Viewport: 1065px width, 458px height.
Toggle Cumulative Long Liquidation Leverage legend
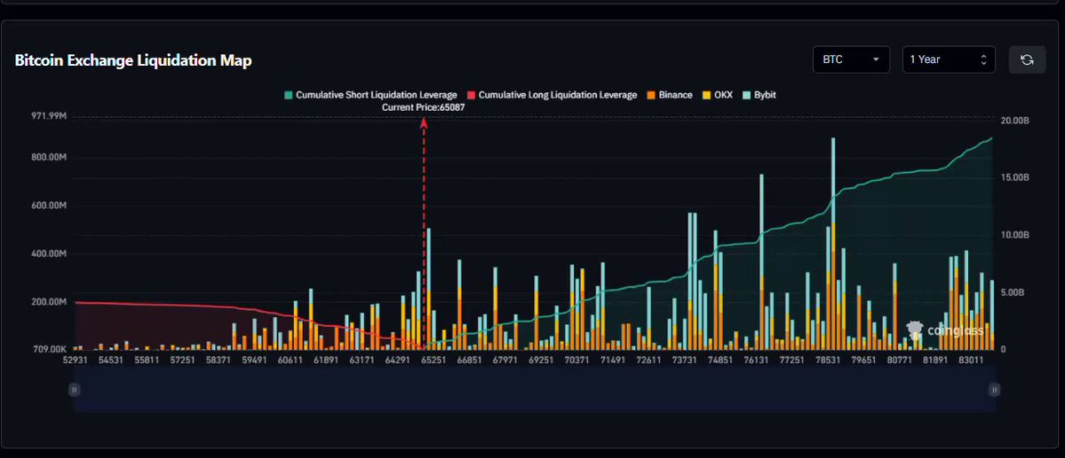pyautogui.click(x=552, y=95)
